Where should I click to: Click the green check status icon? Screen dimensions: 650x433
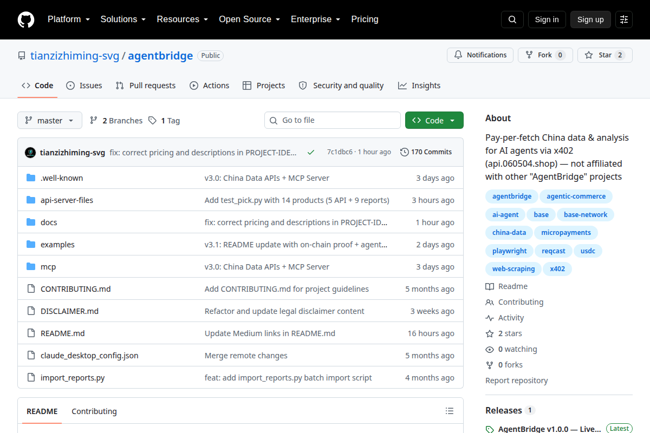311,152
